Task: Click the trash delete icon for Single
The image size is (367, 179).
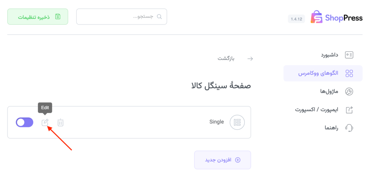Action: click(61, 122)
